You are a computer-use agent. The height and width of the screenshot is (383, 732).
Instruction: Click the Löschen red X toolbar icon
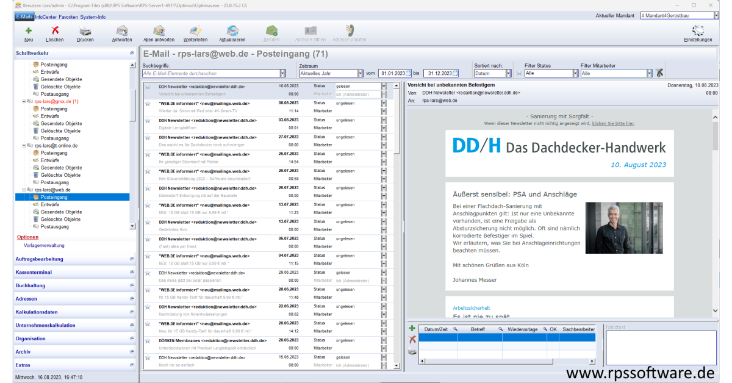[x=55, y=30]
